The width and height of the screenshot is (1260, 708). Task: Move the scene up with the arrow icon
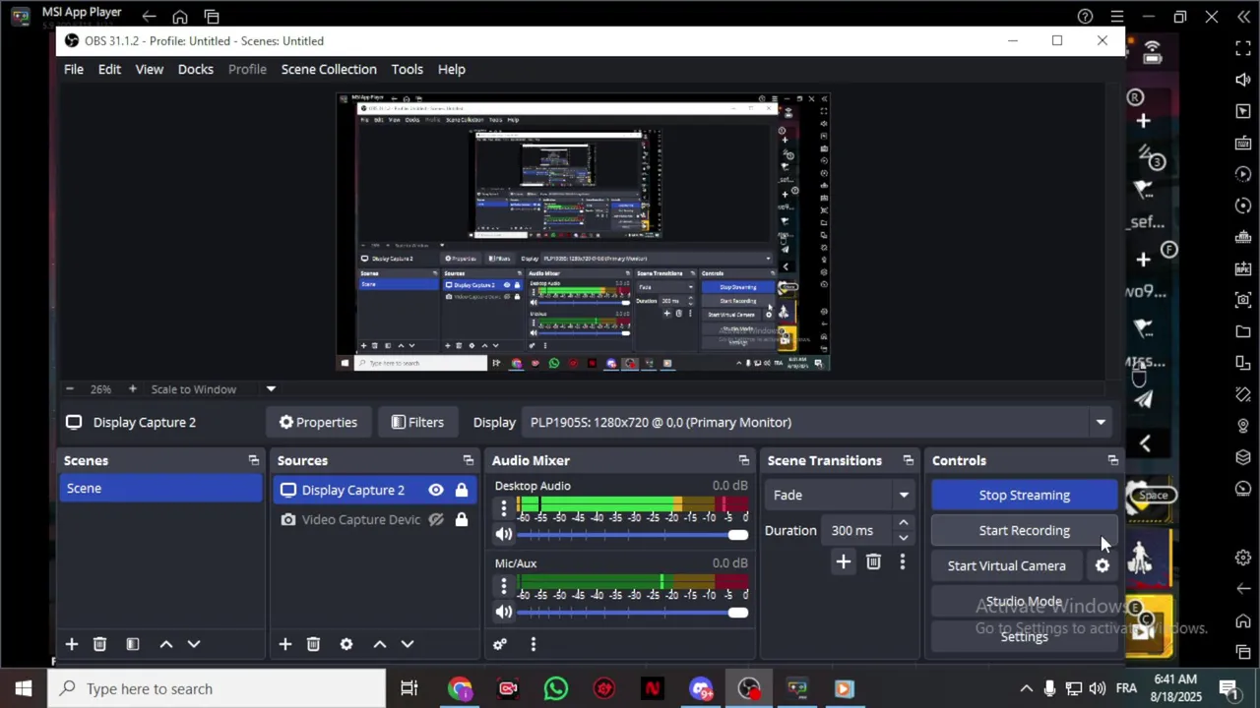tap(166, 644)
